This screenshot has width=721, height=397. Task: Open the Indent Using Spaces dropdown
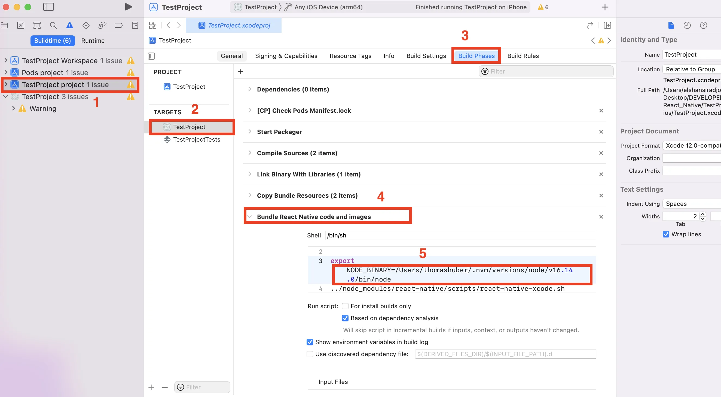pos(691,204)
